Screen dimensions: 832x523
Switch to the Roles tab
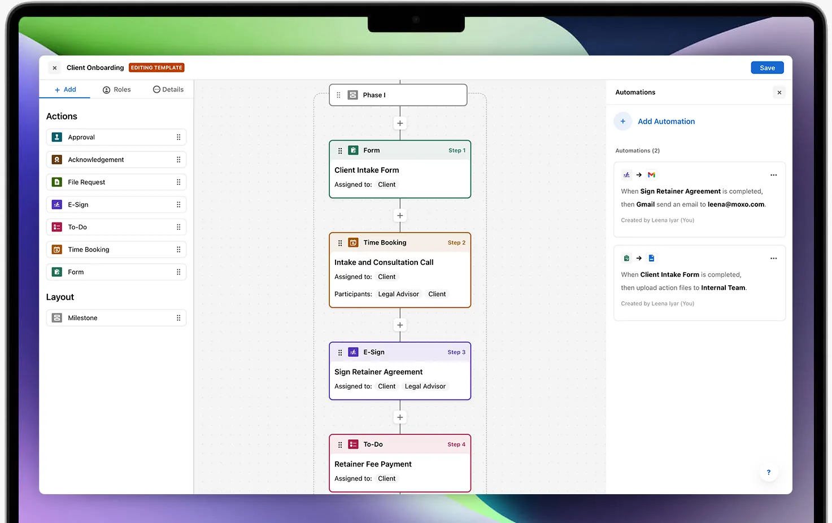(116, 89)
